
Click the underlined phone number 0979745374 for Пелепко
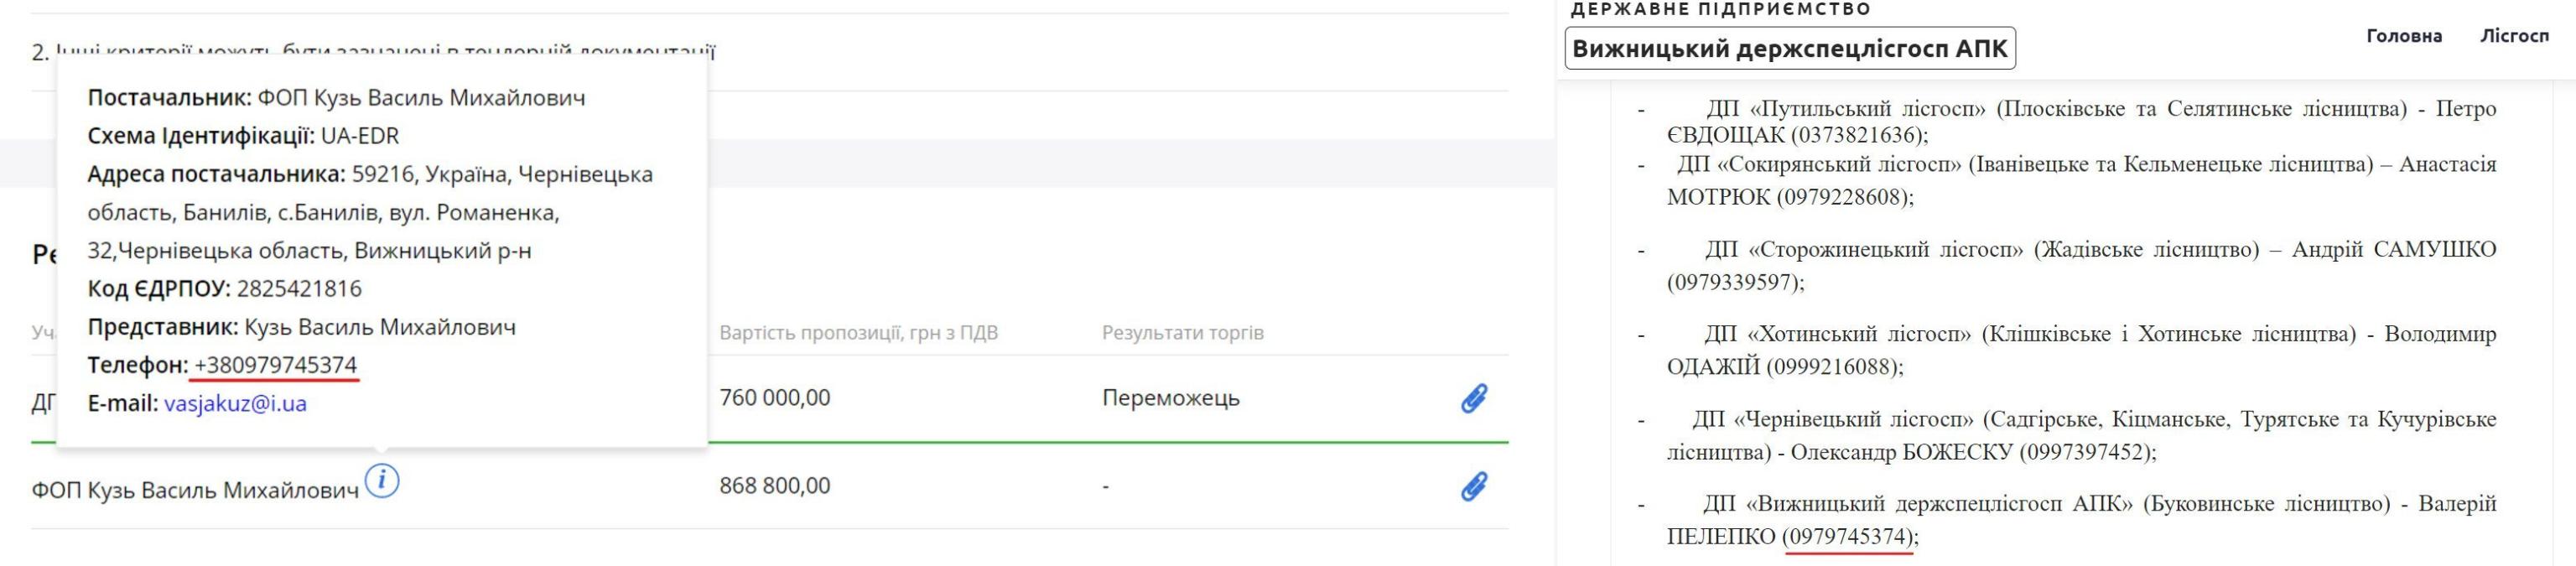pos(1849,537)
